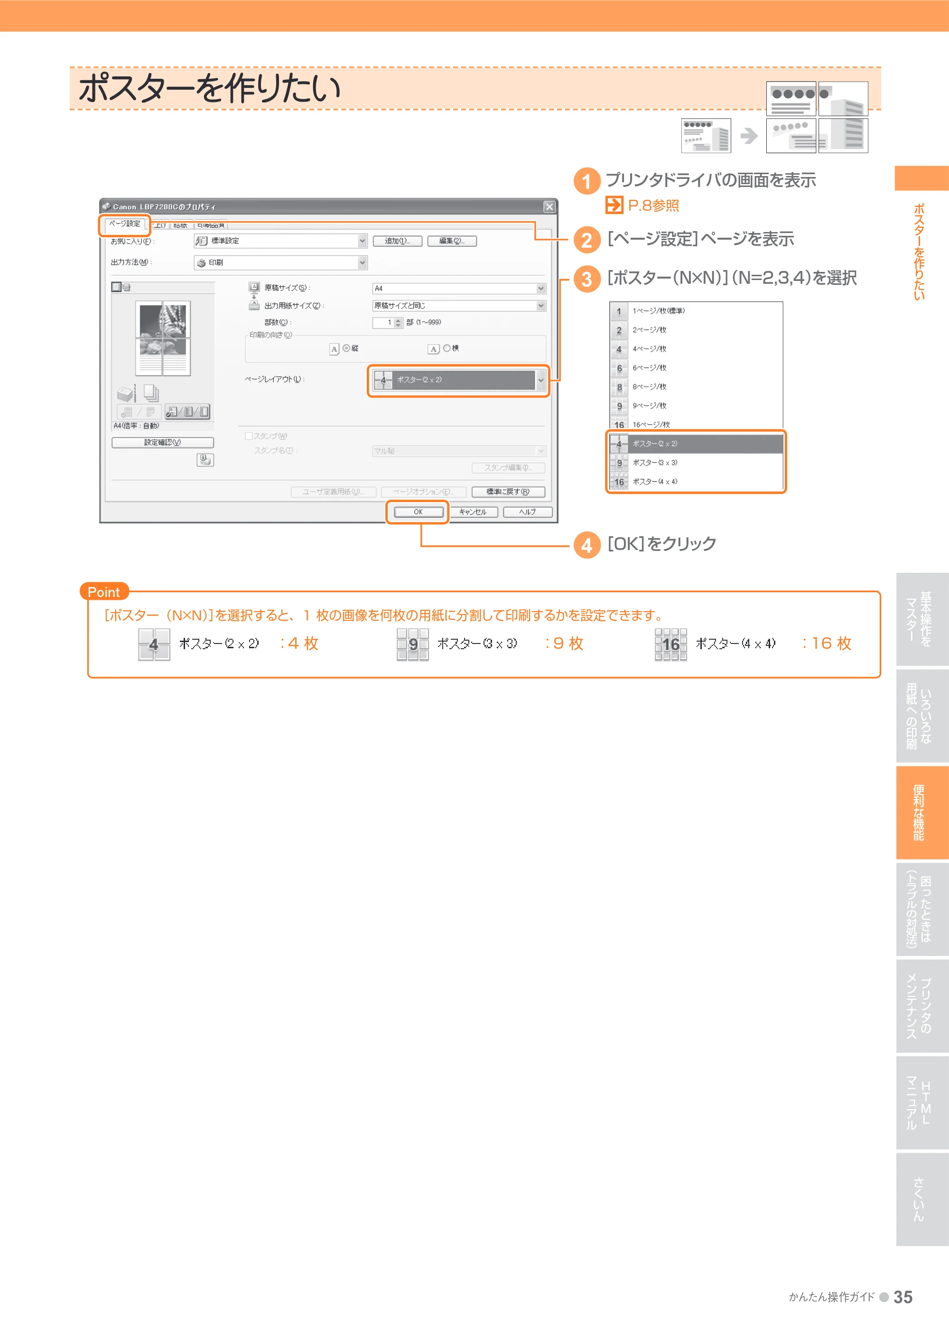Select the 縦 portrait orientation radio button
Image resolution: width=949 pixels, height=1343 pixels.
347,348
